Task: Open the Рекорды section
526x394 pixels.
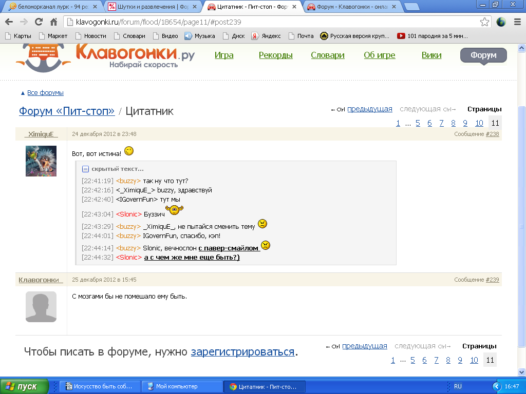Action: 276,55
